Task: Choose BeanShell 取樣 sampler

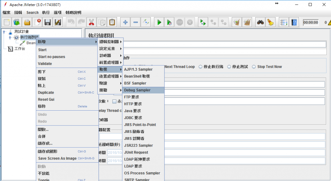Action: pos(143,76)
